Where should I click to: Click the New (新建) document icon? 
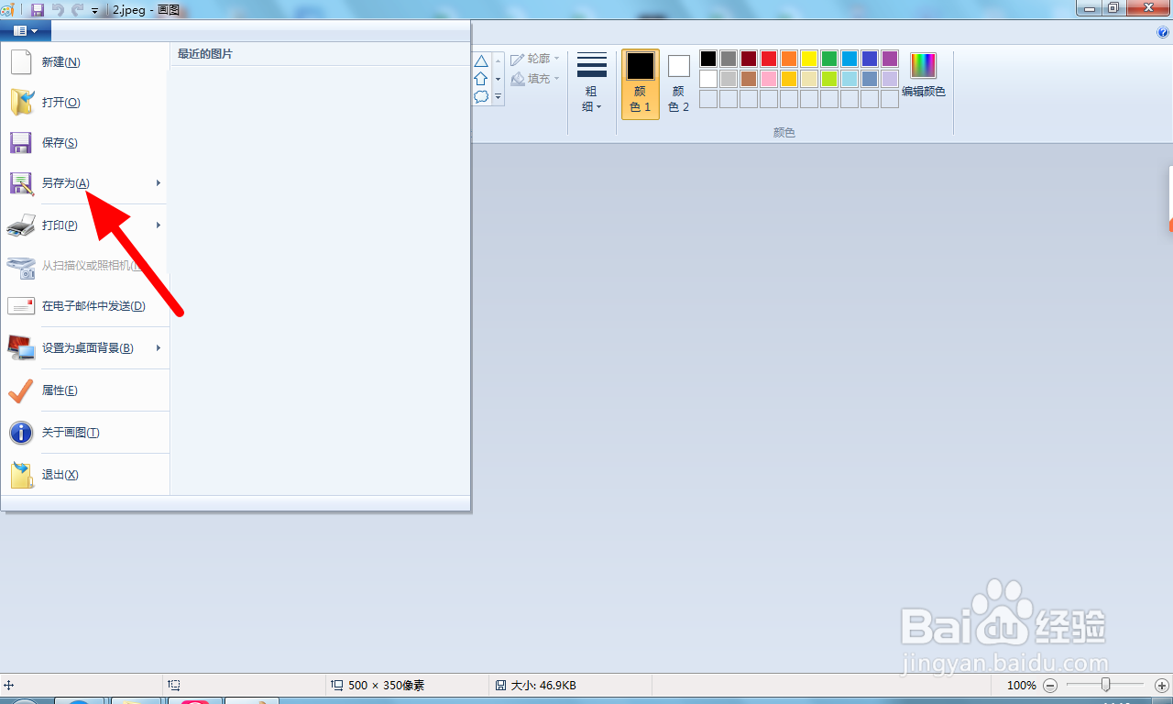click(x=21, y=62)
